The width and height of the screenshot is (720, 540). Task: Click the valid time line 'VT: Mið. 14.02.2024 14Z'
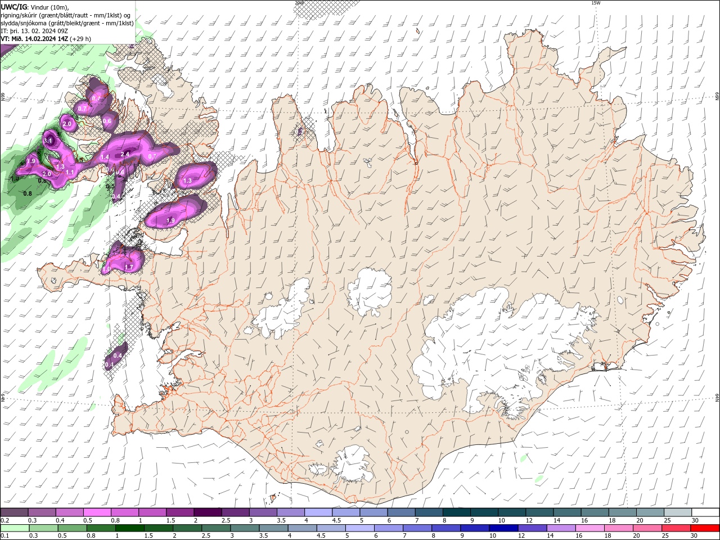coord(35,39)
